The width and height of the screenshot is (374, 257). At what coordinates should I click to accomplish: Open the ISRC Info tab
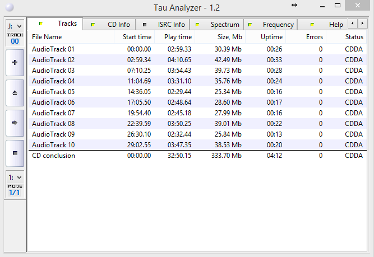click(x=163, y=25)
